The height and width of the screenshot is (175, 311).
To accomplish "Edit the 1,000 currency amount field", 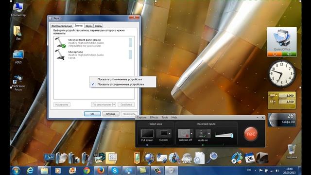I will [x=287, y=95].
